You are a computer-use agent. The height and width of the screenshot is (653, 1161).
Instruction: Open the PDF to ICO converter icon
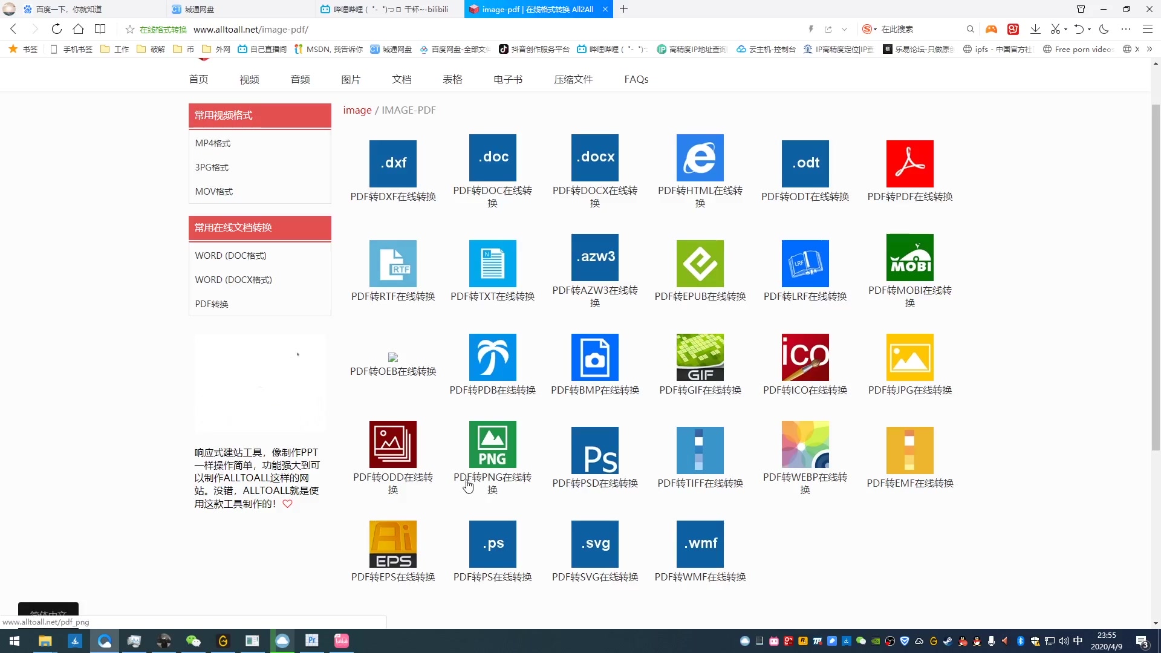(805, 357)
